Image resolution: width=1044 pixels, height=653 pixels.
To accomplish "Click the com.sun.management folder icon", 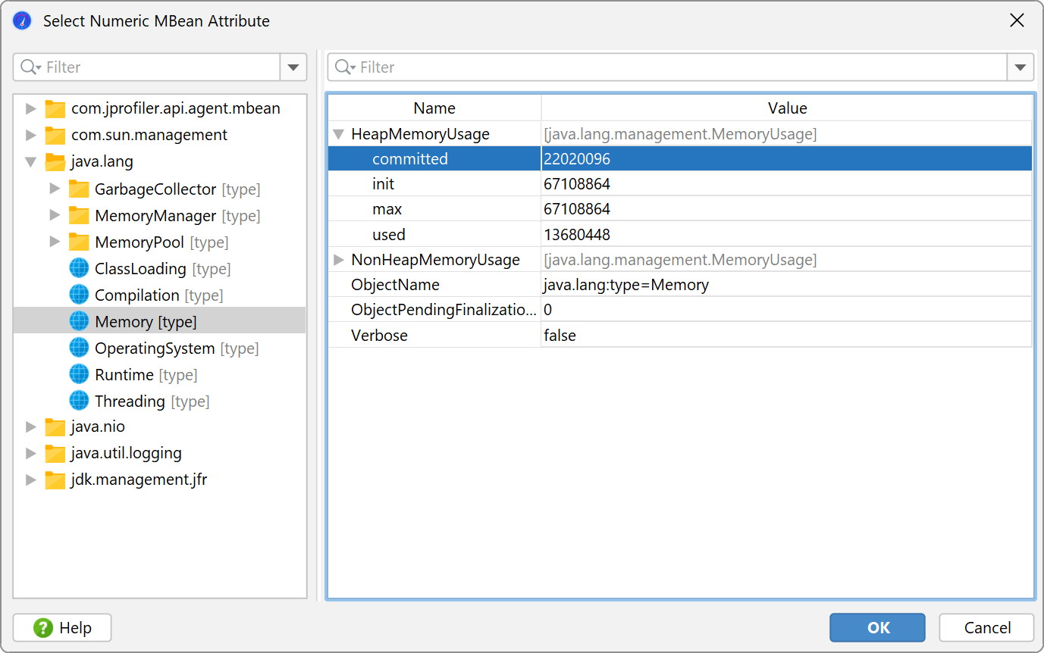I will [x=55, y=136].
